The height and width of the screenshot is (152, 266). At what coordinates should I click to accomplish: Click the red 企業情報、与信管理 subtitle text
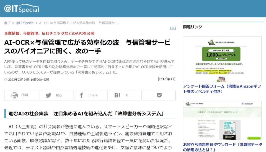(49, 33)
